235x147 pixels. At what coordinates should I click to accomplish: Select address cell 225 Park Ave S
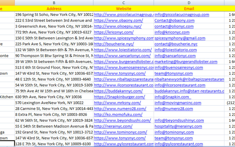[54, 44]
